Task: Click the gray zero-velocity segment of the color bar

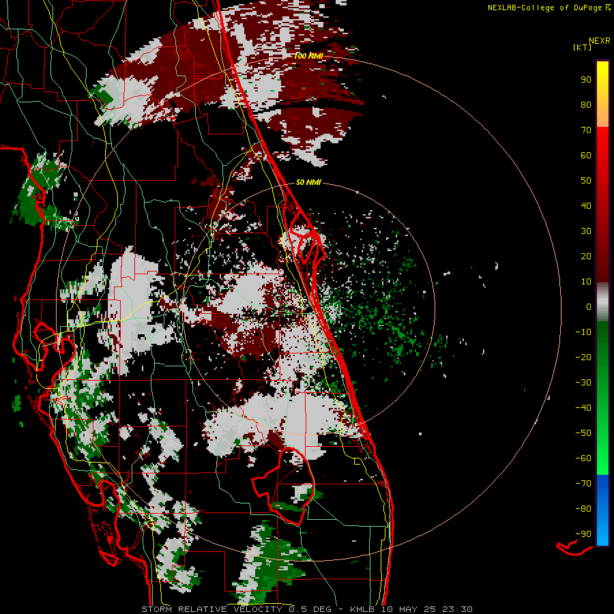Action: point(602,302)
